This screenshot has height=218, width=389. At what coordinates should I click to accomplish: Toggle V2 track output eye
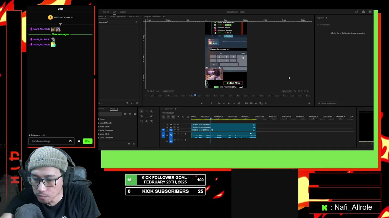(x=178, y=127)
